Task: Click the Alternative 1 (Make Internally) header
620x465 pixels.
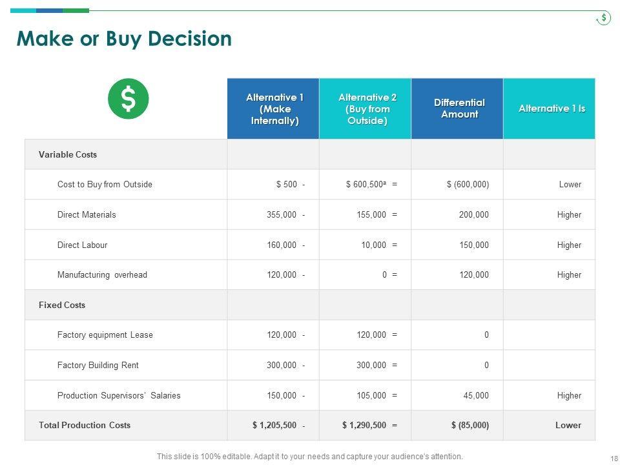Action: [274, 108]
